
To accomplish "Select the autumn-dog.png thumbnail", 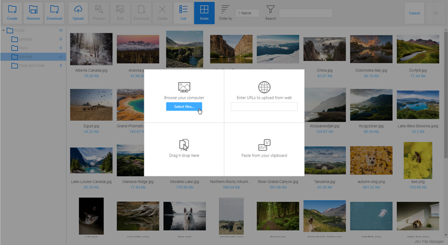I will pos(371,160).
